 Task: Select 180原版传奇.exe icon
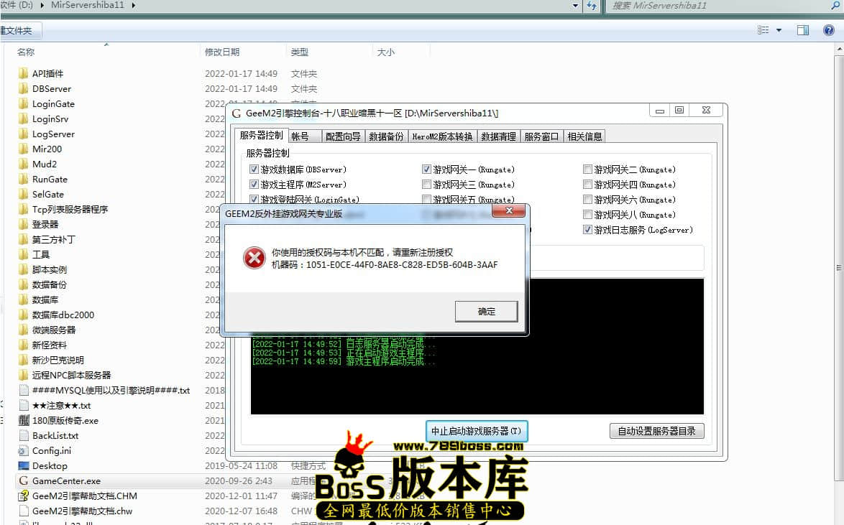[23, 420]
